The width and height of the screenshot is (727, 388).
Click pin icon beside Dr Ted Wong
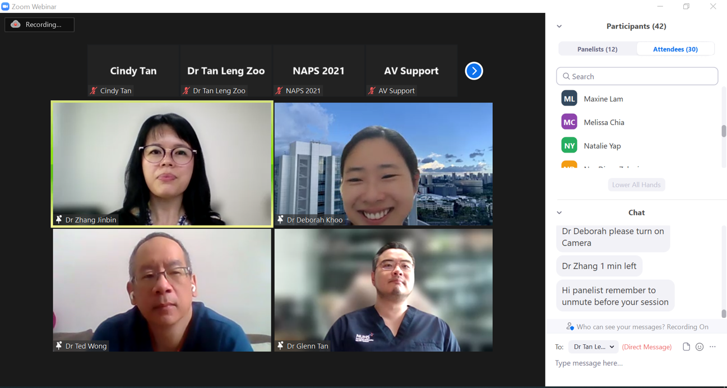(59, 346)
